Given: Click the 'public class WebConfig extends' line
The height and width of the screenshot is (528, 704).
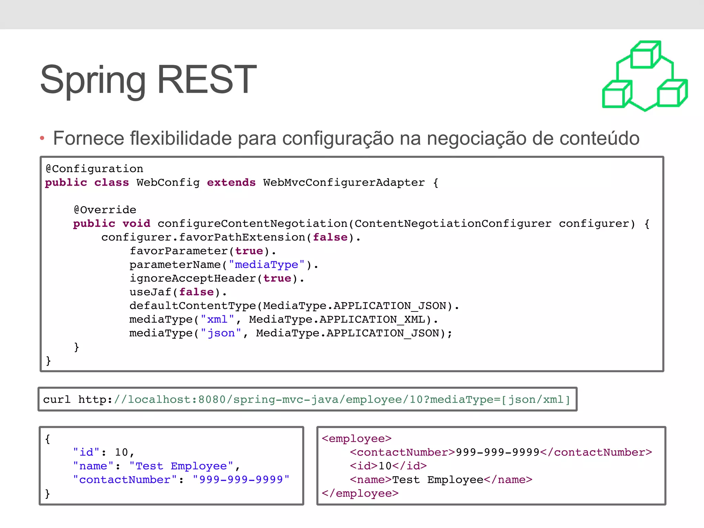Looking at the screenshot, I should tap(242, 183).
